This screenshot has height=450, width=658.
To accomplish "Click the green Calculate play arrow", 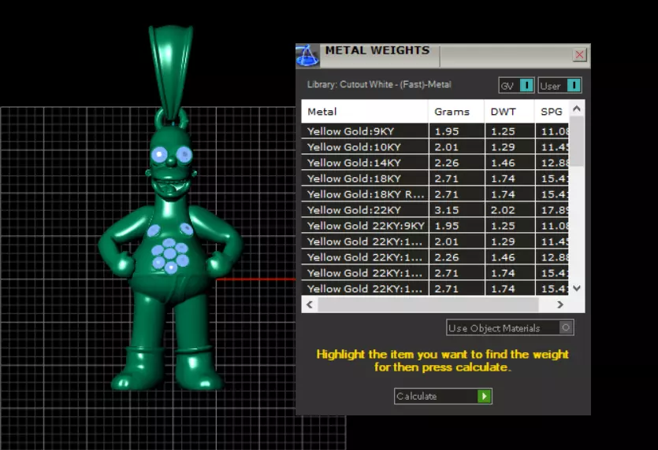I will pyautogui.click(x=485, y=396).
